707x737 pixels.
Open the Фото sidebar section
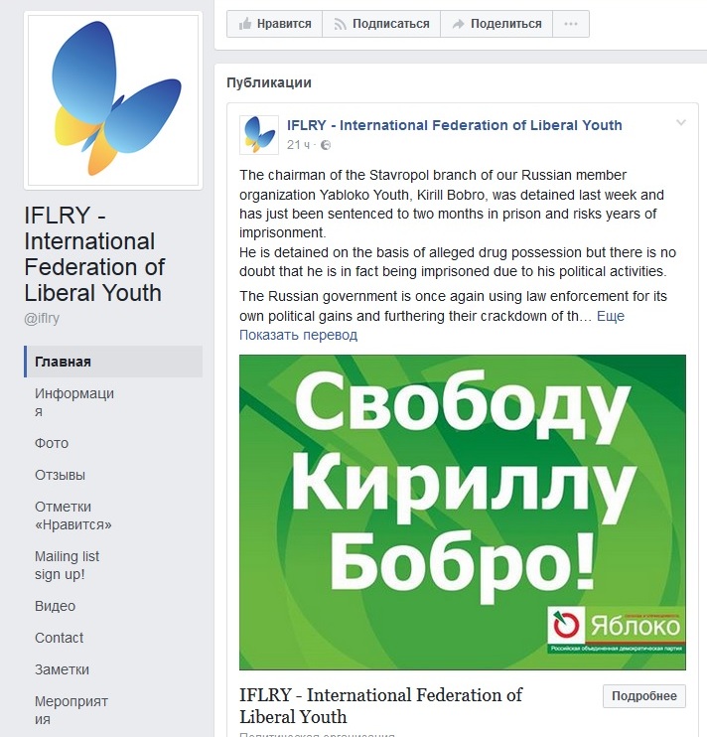[52, 443]
